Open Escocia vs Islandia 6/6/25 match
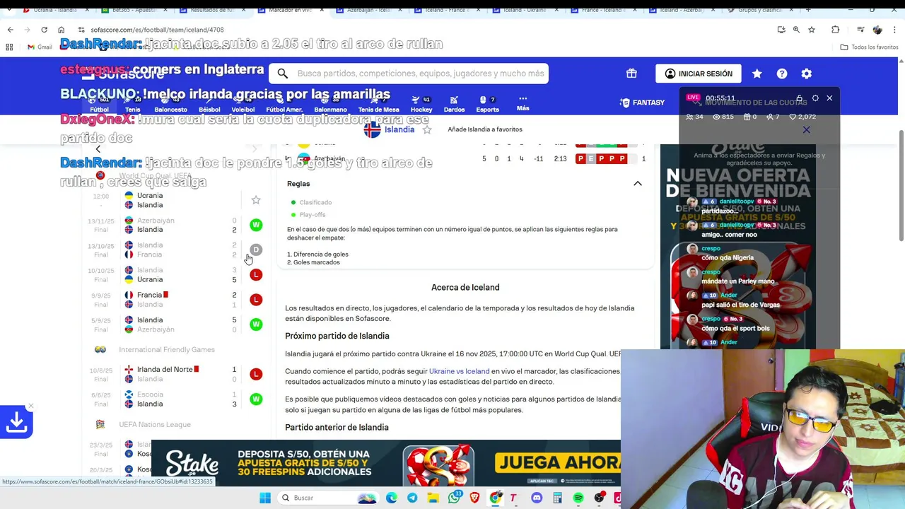 click(x=175, y=399)
